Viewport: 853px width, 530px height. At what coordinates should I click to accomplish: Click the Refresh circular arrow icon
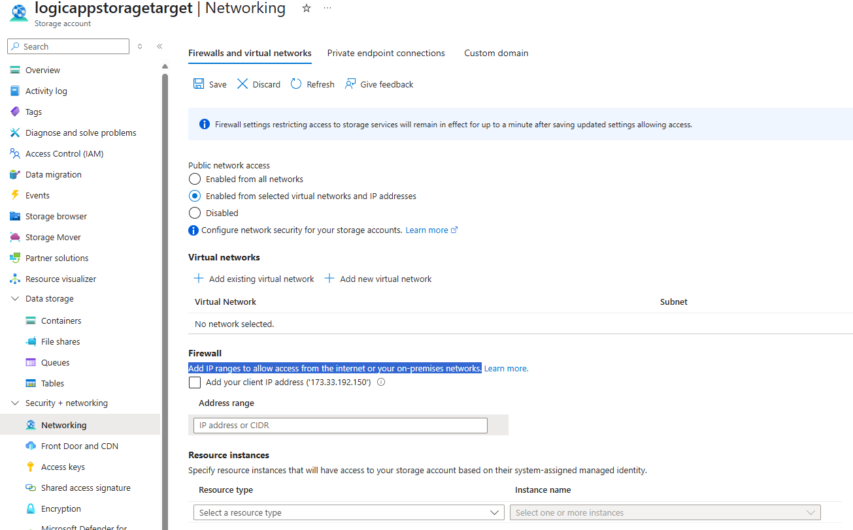pyautogui.click(x=296, y=84)
